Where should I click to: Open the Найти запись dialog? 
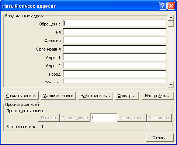click(96, 96)
